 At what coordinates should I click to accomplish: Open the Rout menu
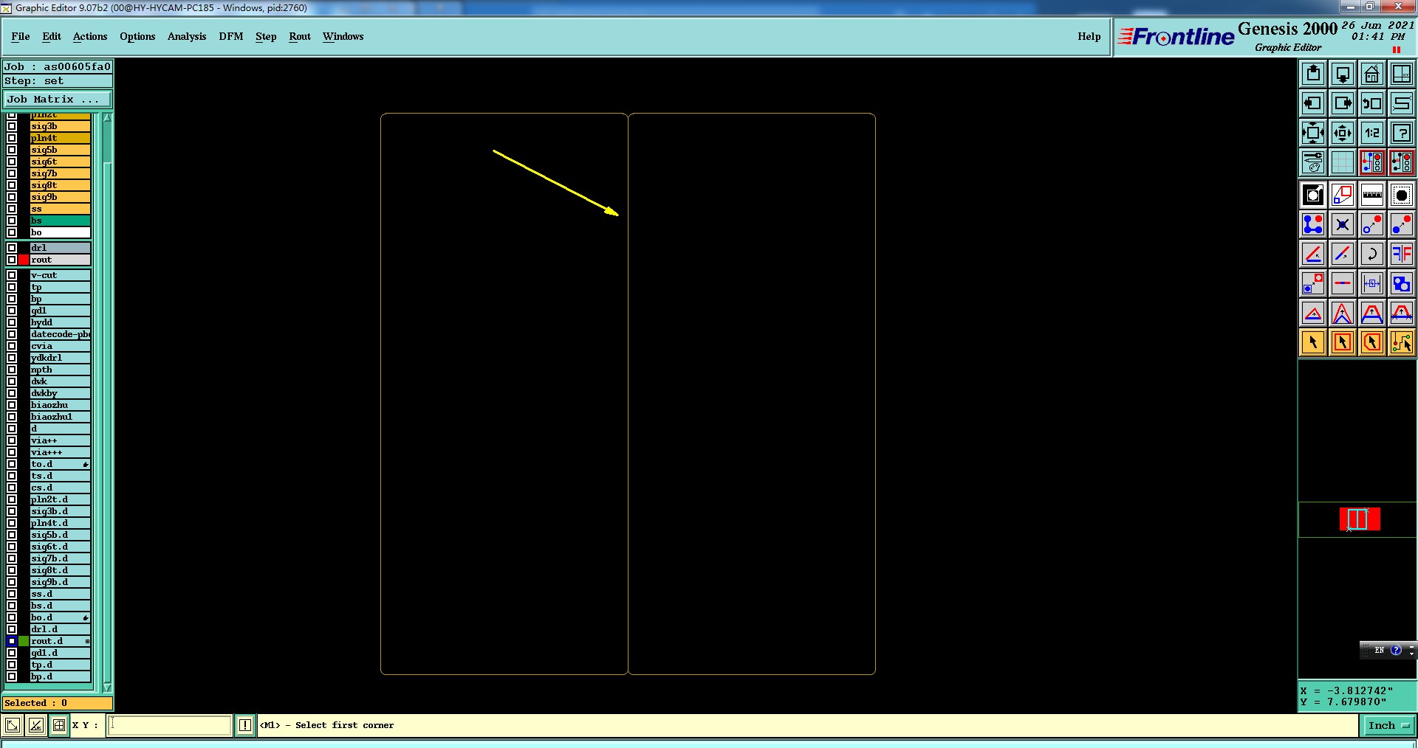(300, 36)
